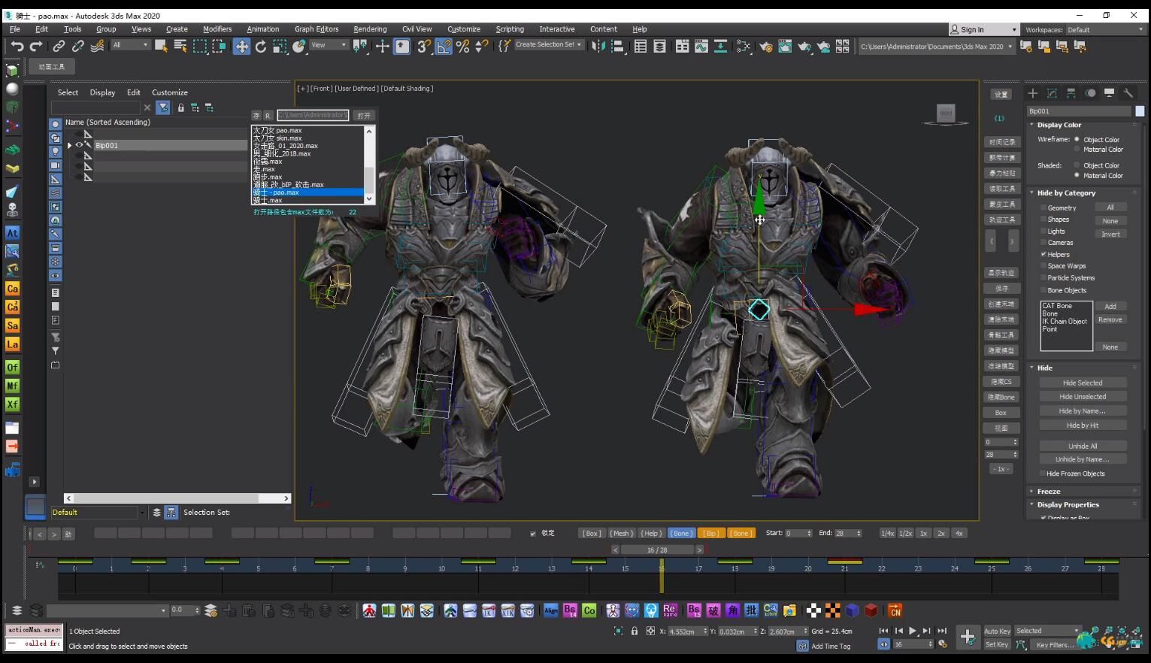The image size is (1151, 663).
Task: Open Create Selection Set dropdown
Action: pyautogui.click(x=549, y=45)
